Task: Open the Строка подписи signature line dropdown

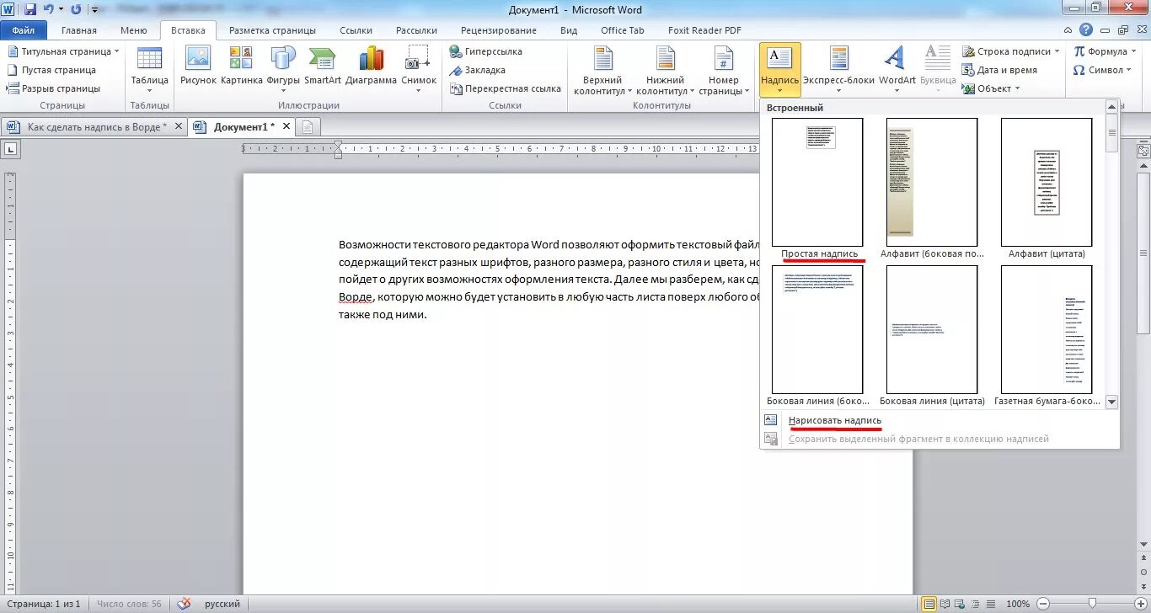Action: (1013, 51)
